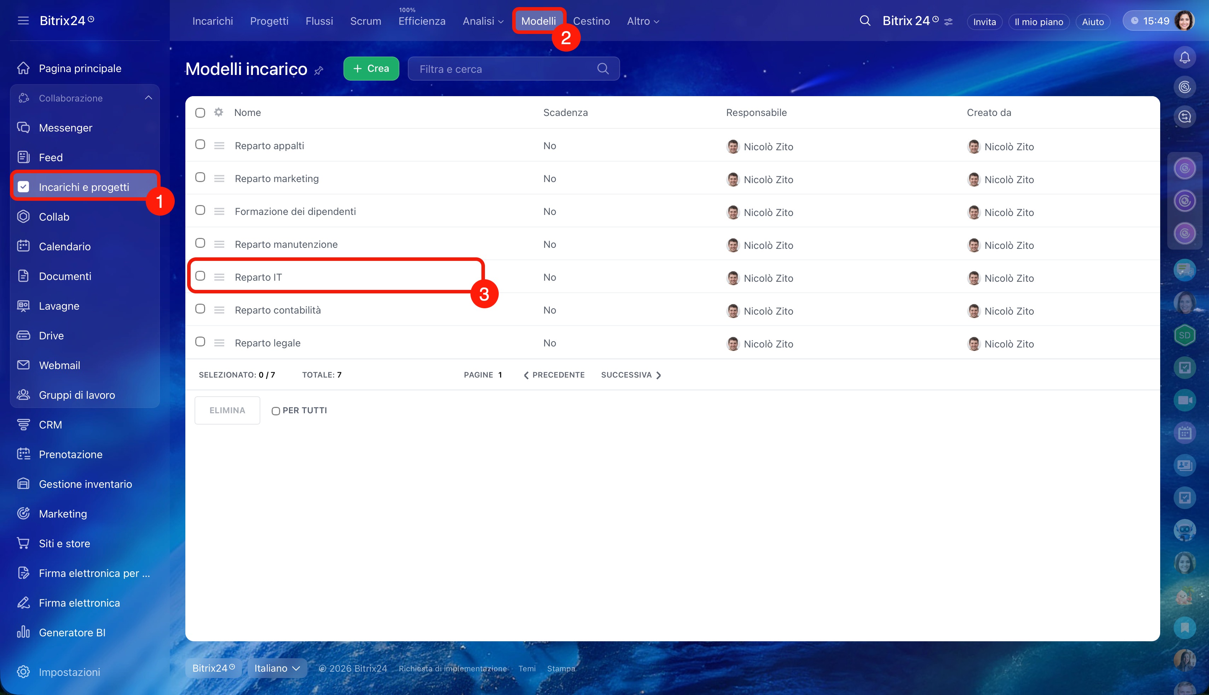
Task: Click drag handle of Reparto legale row
Action: 219,343
